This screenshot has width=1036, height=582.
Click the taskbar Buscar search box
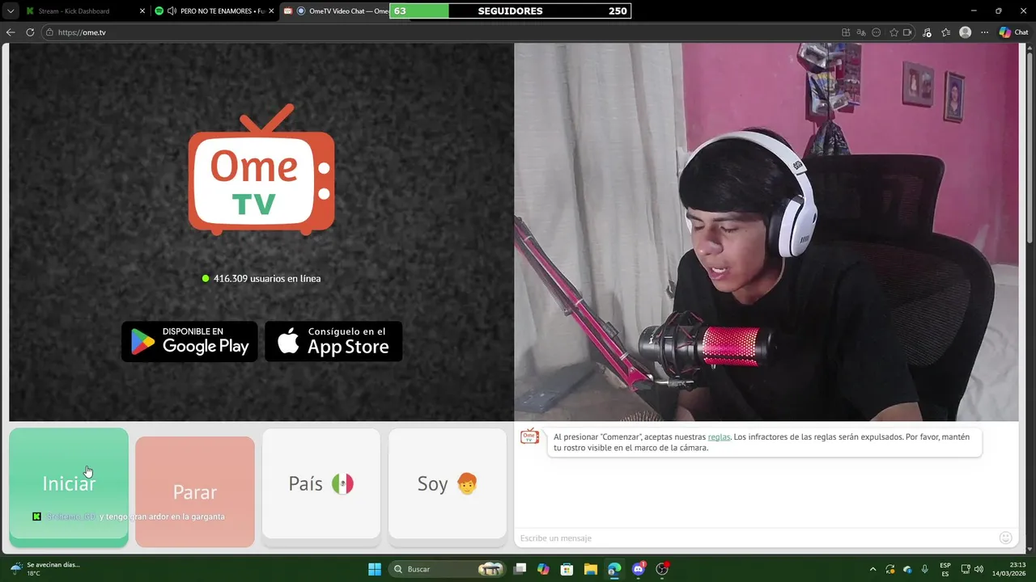(x=448, y=569)
